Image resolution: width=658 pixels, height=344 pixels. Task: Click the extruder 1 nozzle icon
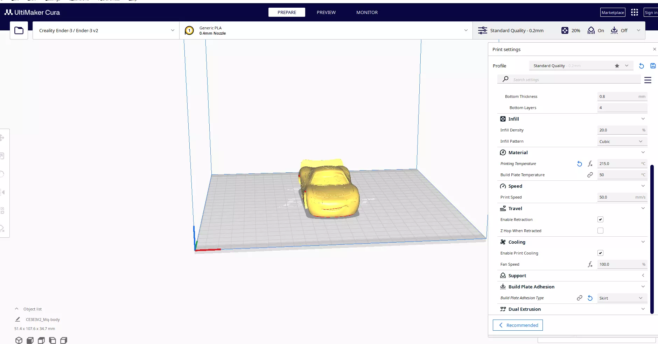pyautogui.click(x=189, y=30)
